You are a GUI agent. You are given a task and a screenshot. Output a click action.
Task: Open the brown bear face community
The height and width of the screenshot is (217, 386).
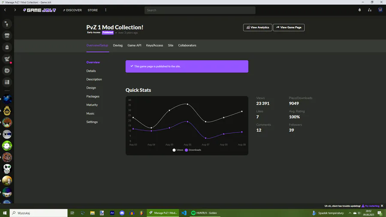7,157
